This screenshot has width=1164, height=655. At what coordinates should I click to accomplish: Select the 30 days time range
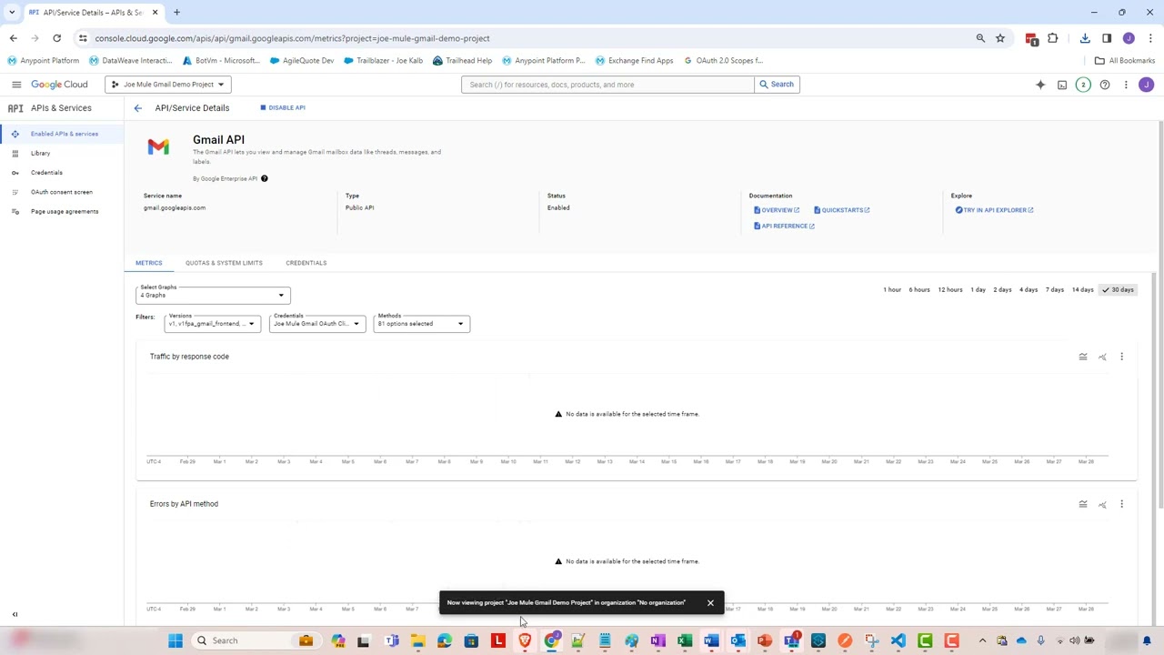click(1118, 290)
